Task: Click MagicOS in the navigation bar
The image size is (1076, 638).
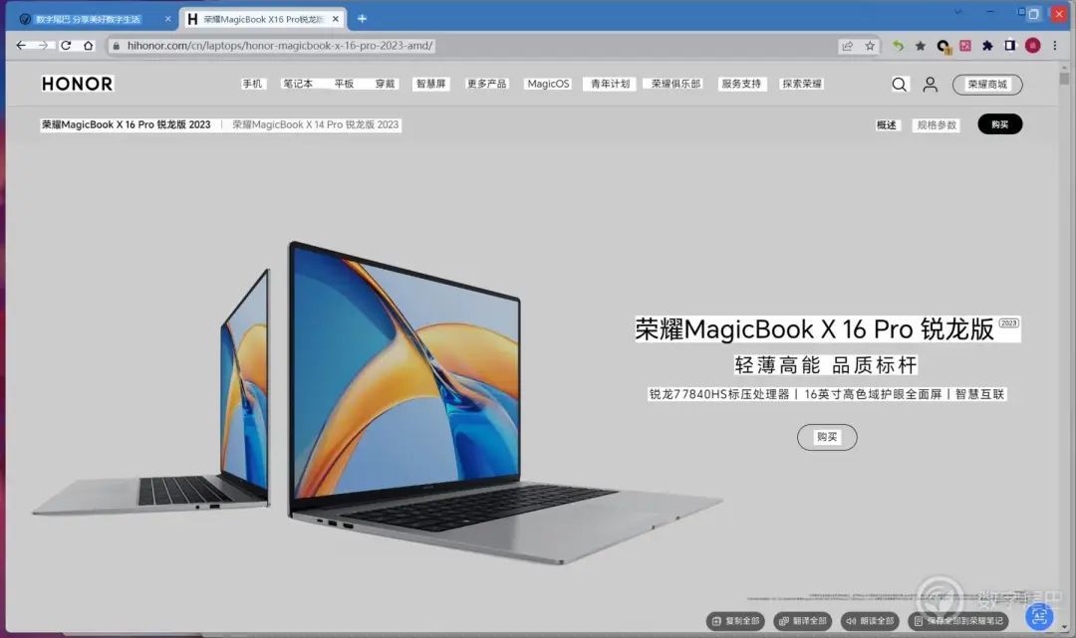Action: point(548,84)
